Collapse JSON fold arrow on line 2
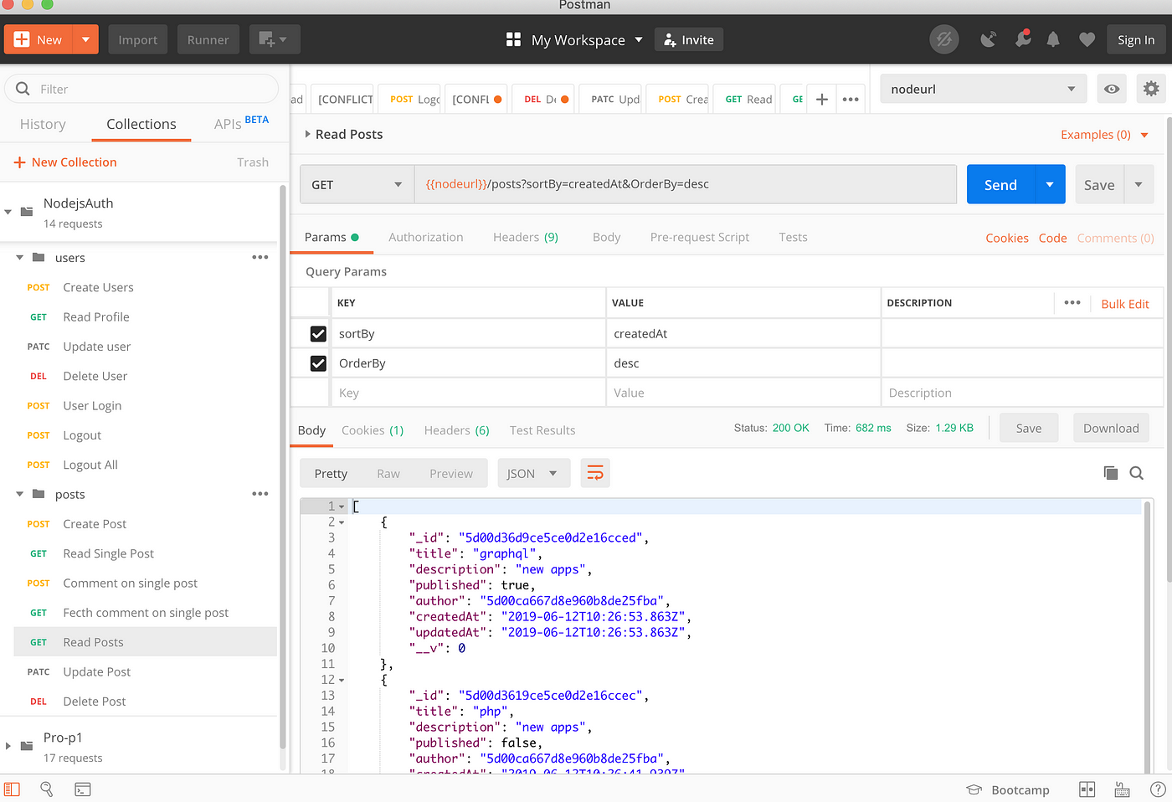The width and height of the screenshot is (1172, 802). [x=342, y=522]
